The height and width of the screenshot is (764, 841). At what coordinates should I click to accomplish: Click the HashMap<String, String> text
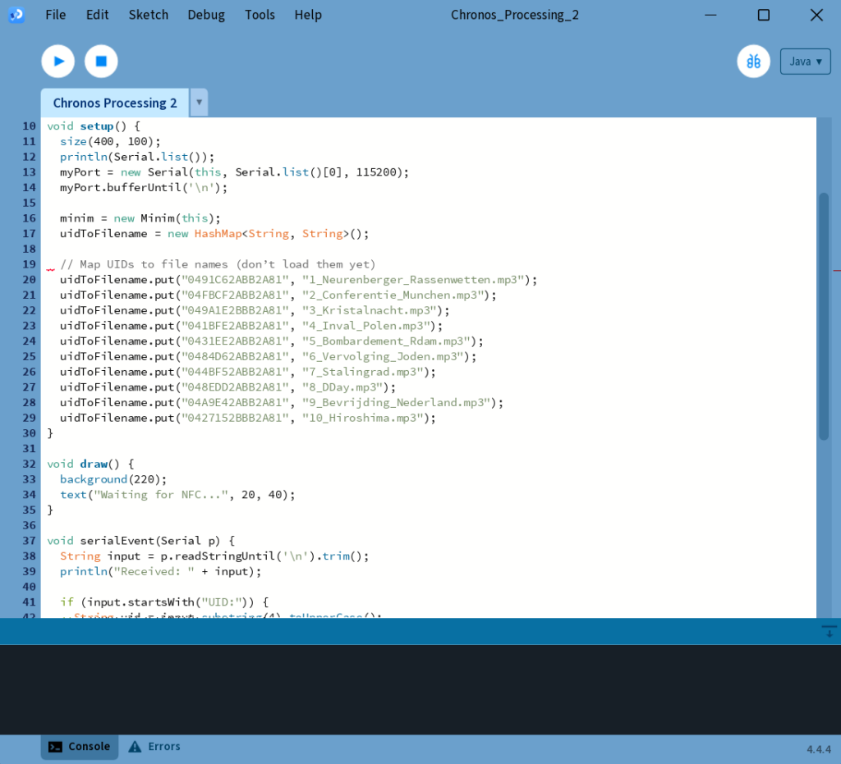coord(271,234)
